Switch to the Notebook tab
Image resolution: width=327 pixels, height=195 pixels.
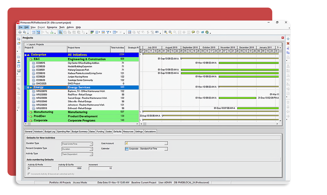38,131
